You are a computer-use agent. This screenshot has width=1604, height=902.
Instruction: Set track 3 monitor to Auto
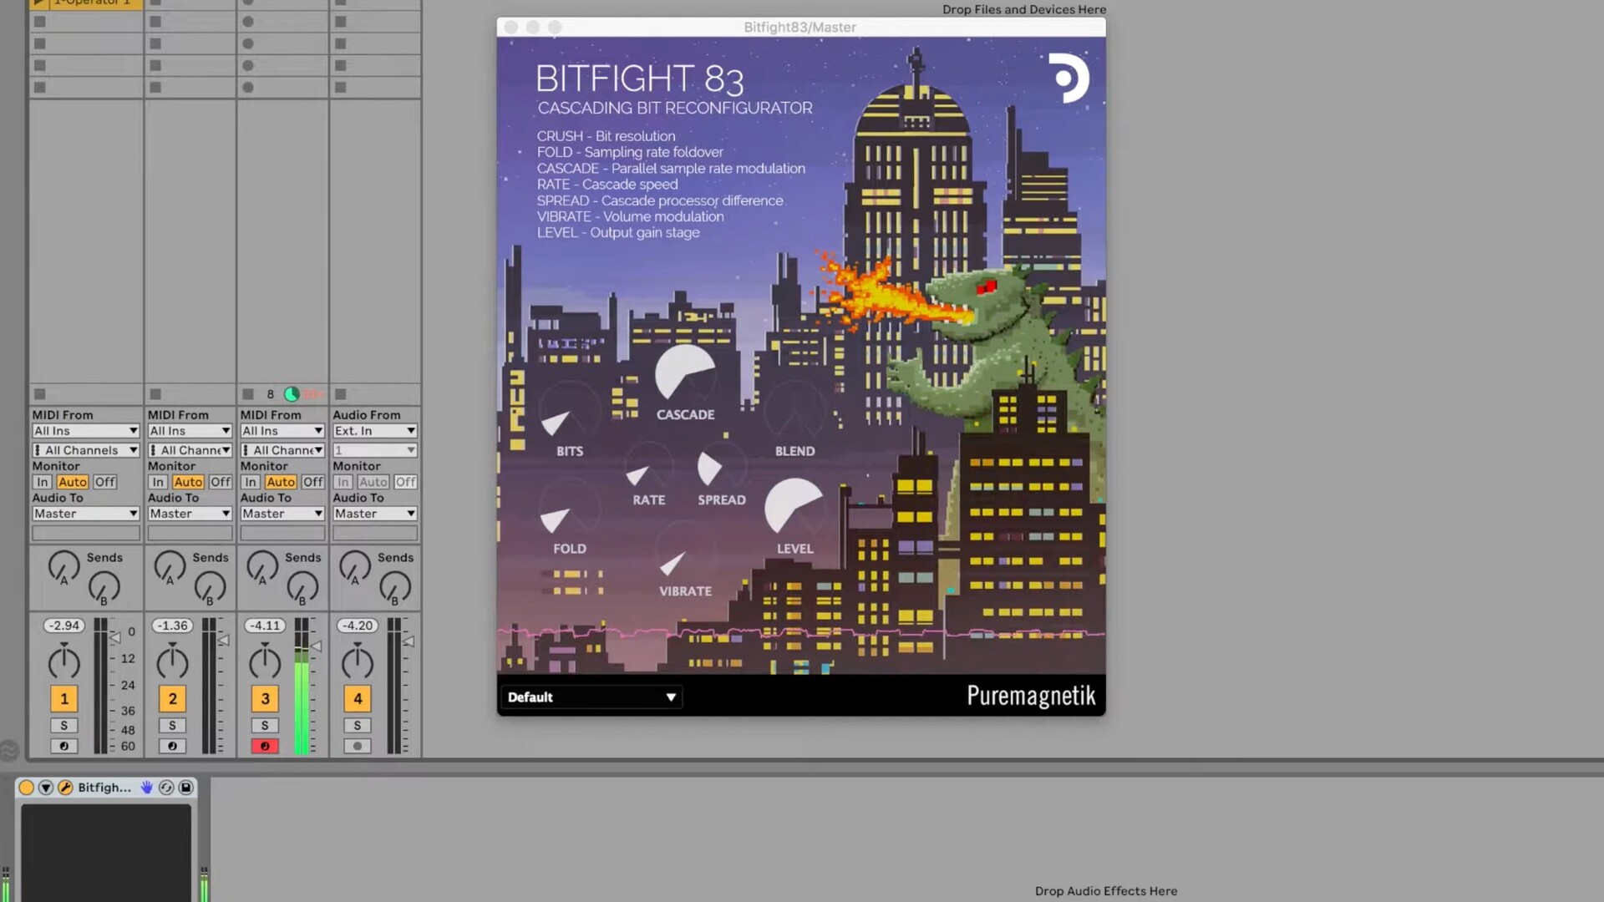[281, 482]
